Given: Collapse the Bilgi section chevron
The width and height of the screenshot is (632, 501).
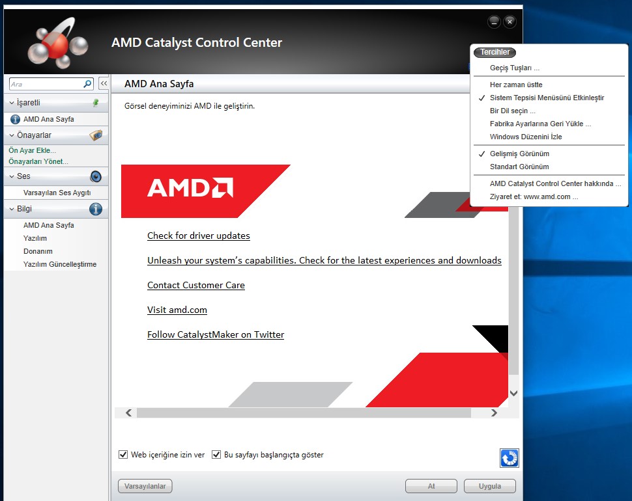Looking at the screenshot, I should (x=12, y=209).
